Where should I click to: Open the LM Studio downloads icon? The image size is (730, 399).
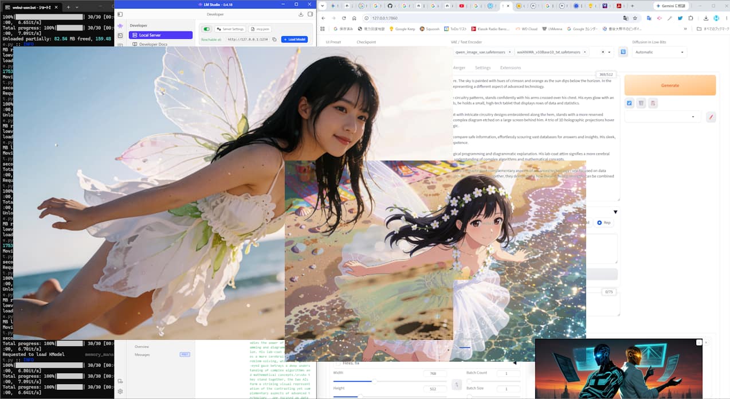(301, 14)
